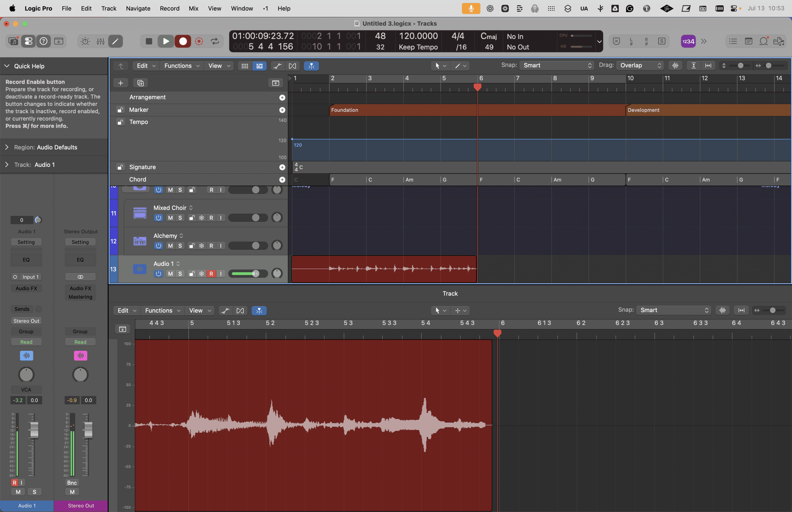Click the grid view button in Tracks toolbar

[245, 66]
